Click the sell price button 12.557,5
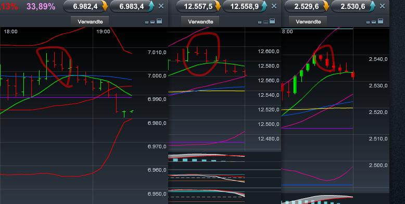 click(x=199, y=6)
